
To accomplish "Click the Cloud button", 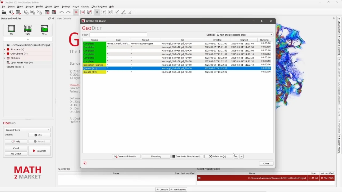I will click(16, 148).
